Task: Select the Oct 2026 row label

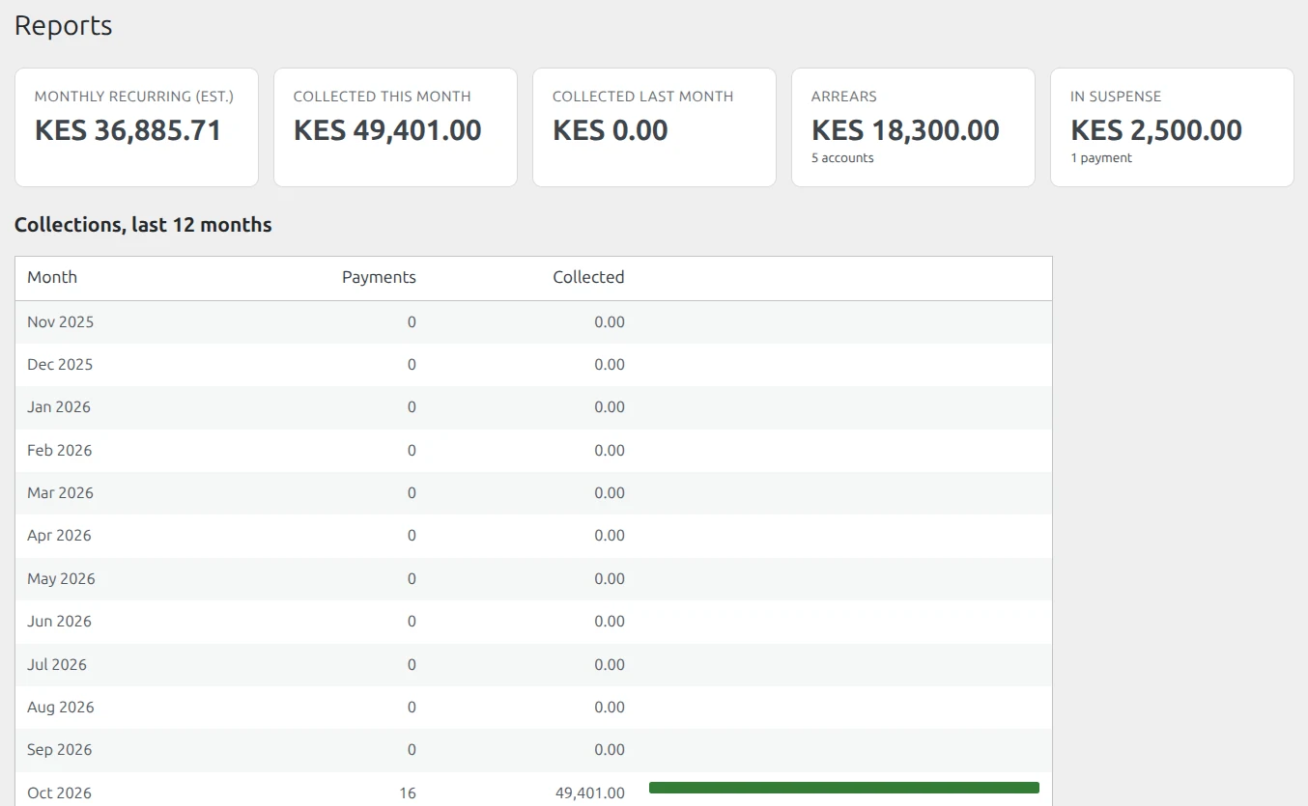Action: (x=59, y=793)
